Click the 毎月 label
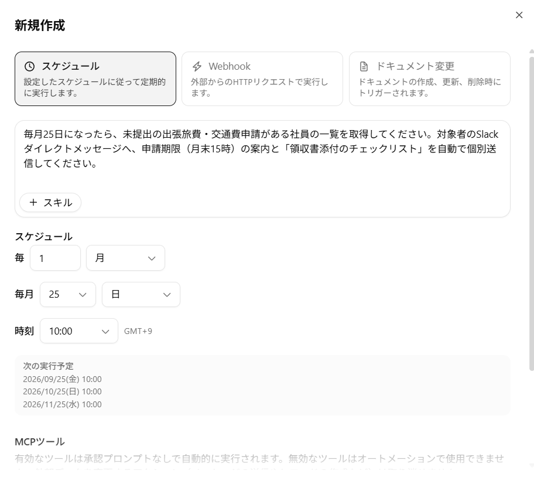Image resolution: width=534 pixels, height=484 pixels. pos(24,294)
